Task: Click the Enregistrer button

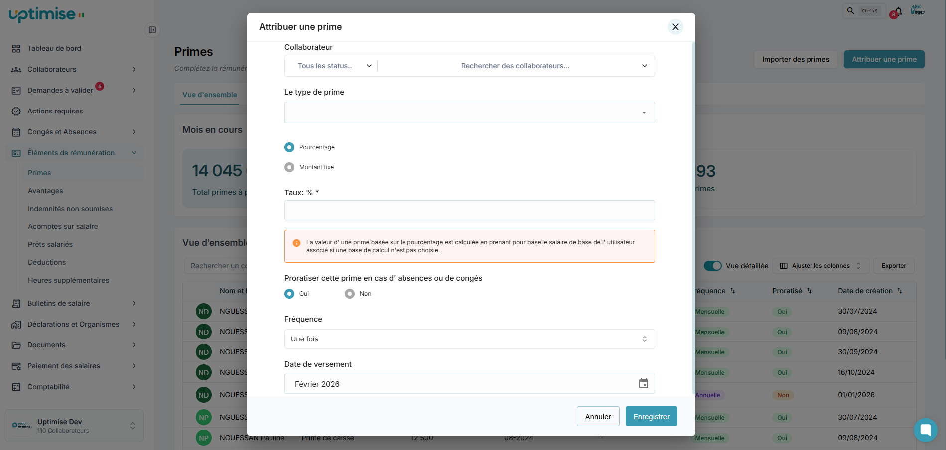Action: [x=651, y=417]
